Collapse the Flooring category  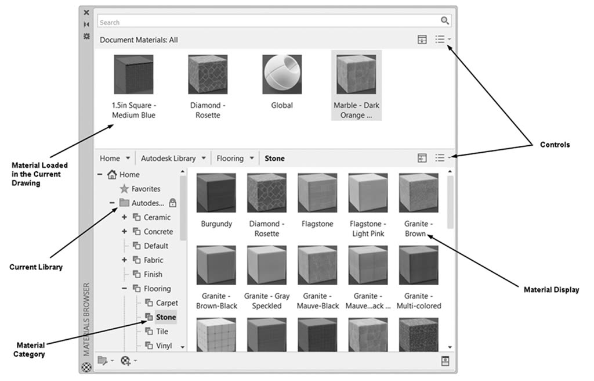point(124,289)
